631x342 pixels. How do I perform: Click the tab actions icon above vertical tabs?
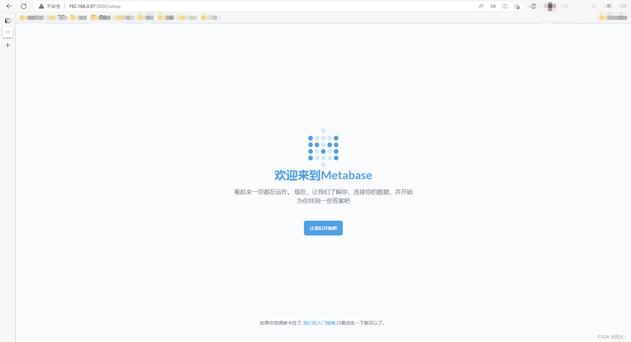click(8, 20)
